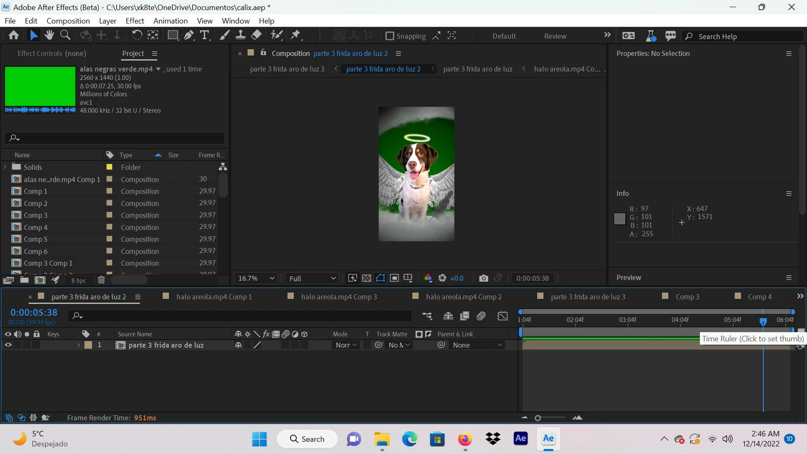This screenshot has width=807, height=454.
Task: Take a snapshot with camera icon
Action: pos(483,278)
